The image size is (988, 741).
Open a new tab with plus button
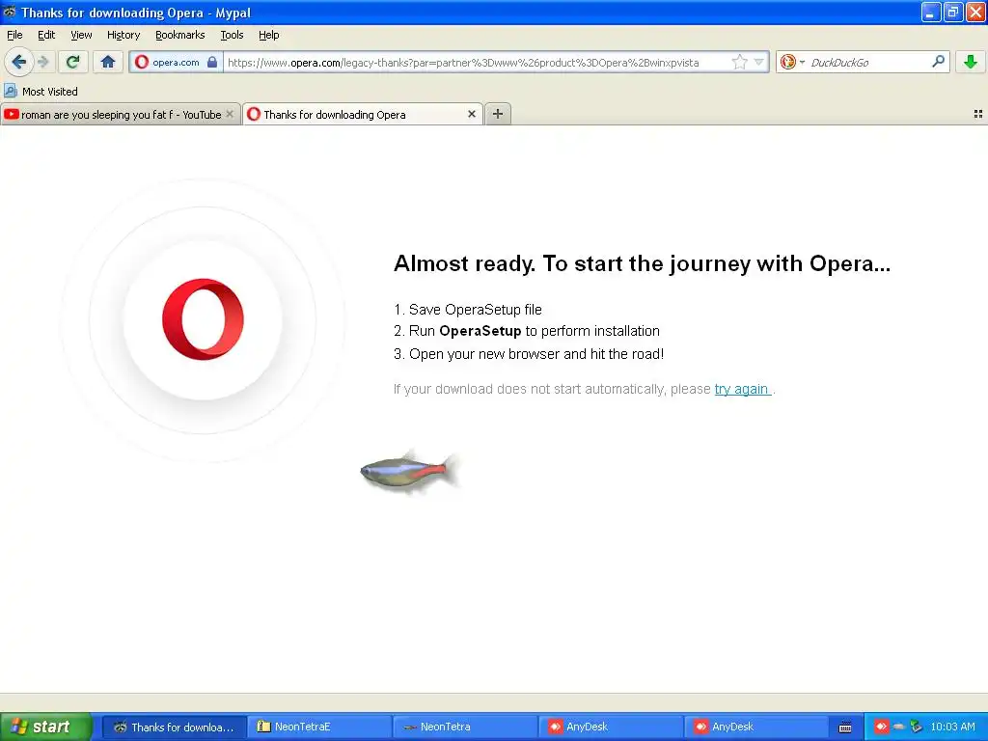click(x=498, y=114)
